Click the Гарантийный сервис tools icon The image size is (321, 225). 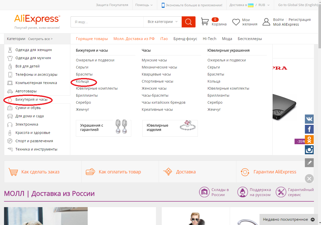281,192
